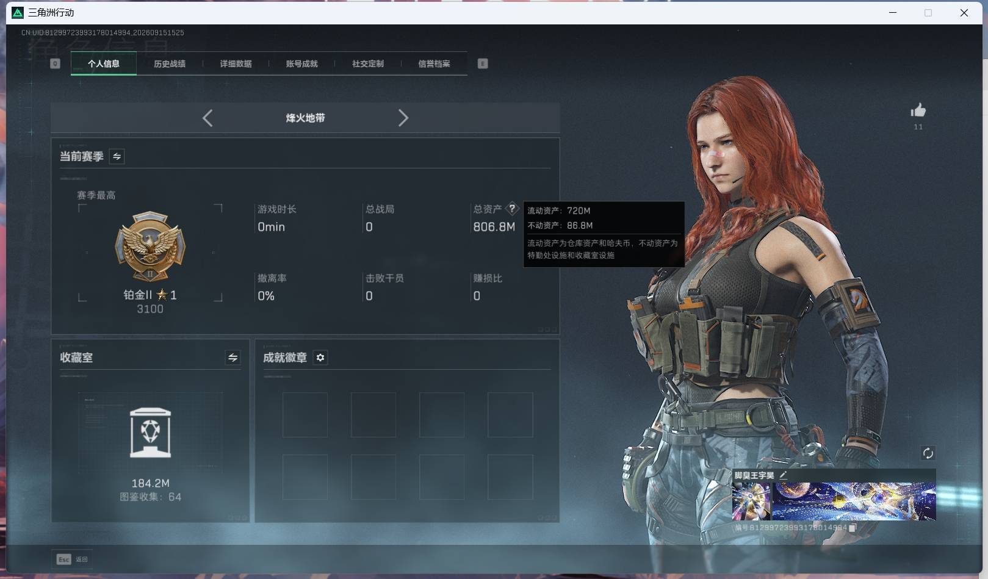Viewport: 988px width, 579px height.
Task: Click the 铂金II rank badge emblem
Action: click(150, 246)
